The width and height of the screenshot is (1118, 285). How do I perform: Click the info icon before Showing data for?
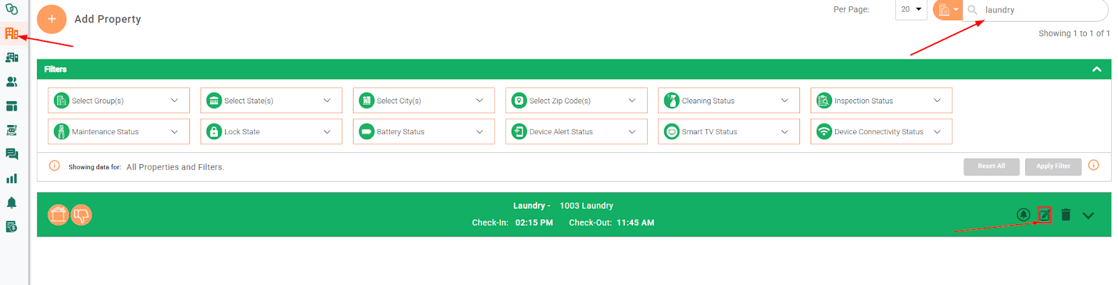55,166
